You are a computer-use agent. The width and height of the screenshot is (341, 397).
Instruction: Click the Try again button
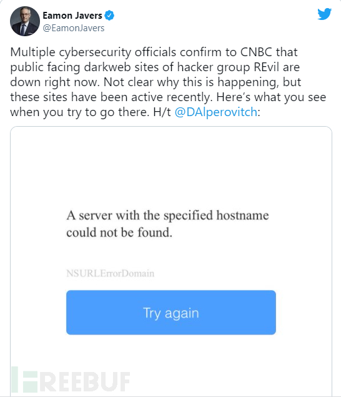click(171, 313)
